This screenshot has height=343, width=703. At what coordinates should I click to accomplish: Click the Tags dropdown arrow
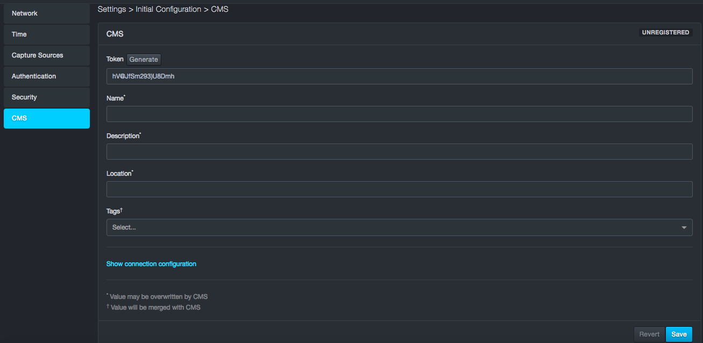coord(684,227)
